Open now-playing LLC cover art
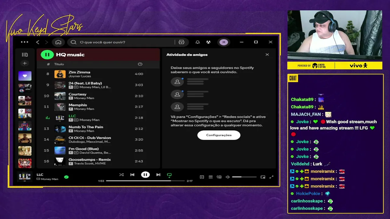This screenshot has height=219, width=390. point(25,176)
